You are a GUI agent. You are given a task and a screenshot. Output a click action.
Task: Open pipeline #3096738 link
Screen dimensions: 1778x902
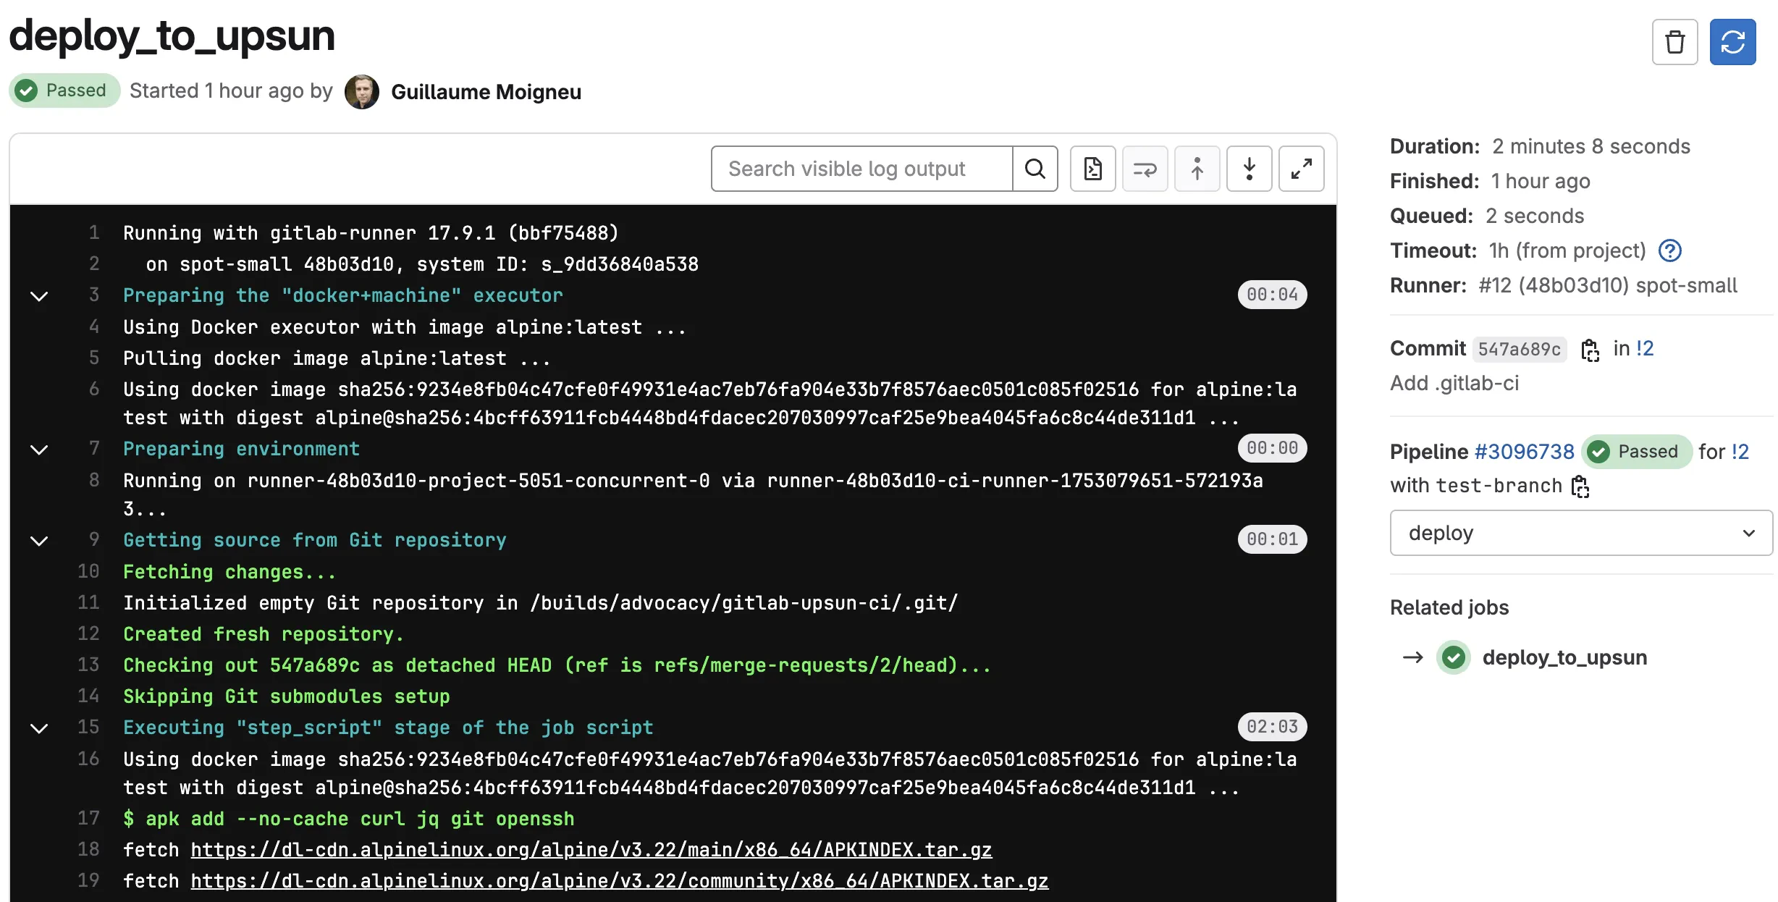coord(1524,452)
